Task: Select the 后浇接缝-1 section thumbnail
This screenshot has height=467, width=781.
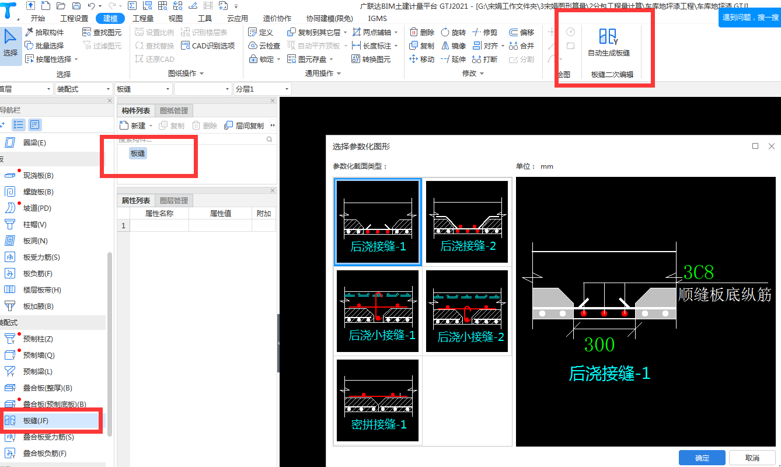Action: tap(378, 222)
